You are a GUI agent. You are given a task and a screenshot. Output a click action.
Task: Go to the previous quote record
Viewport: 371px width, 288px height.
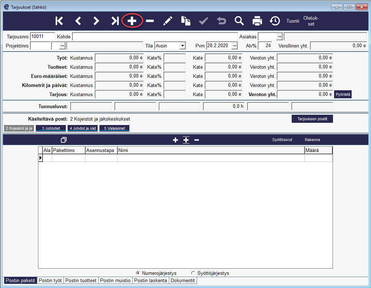78,21
